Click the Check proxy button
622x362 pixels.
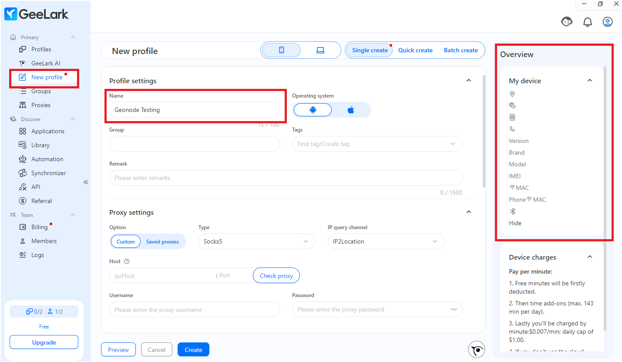point(276,275)
